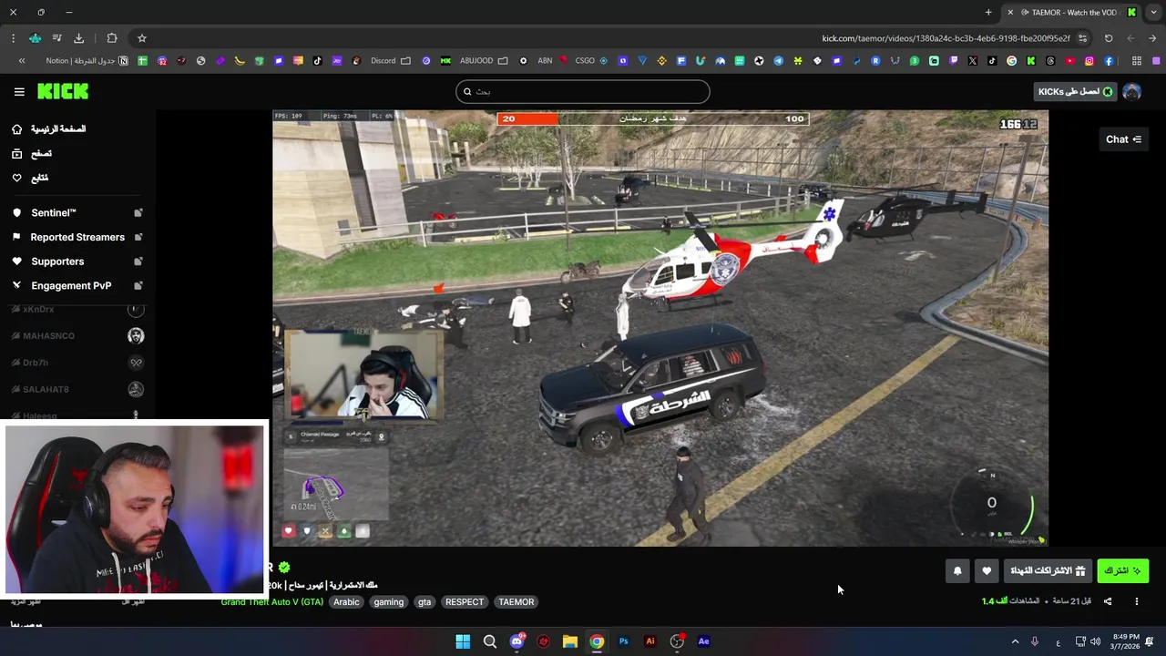Open Supporters in the sidebar

(77, 261)
